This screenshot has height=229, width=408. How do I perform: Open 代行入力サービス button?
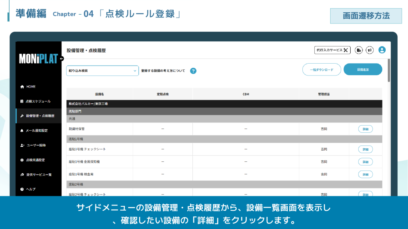pyautogui.click(x=332, y=50)
